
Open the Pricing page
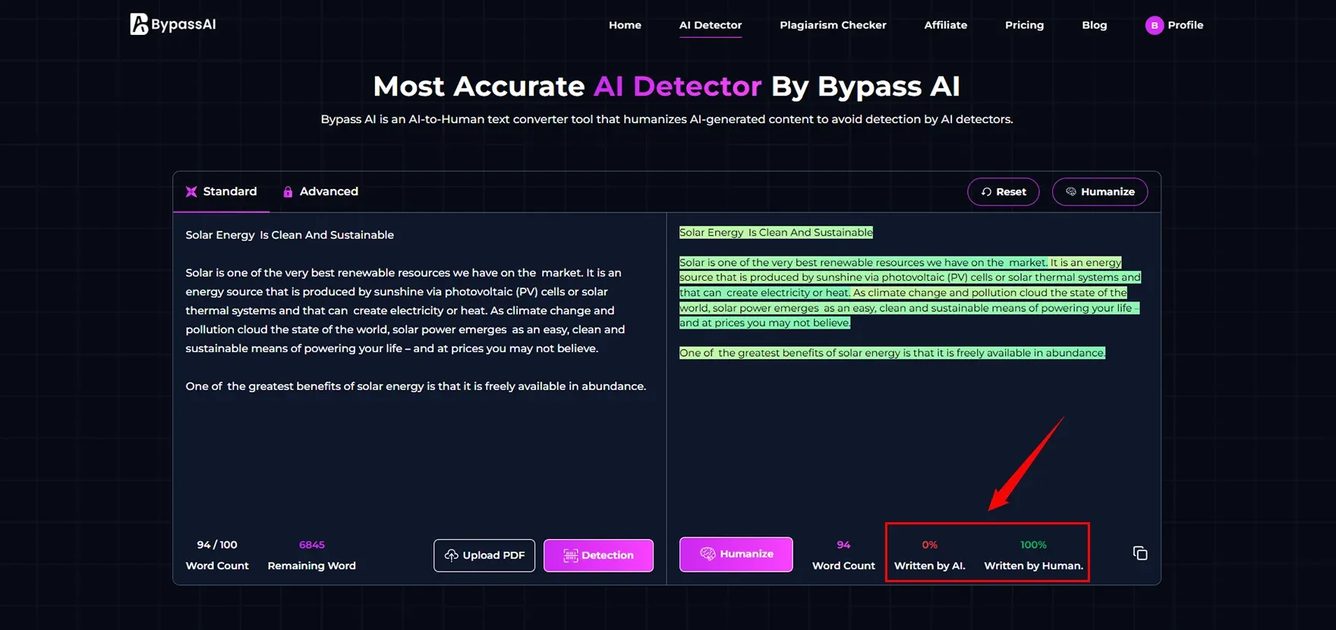[1024, 25]
